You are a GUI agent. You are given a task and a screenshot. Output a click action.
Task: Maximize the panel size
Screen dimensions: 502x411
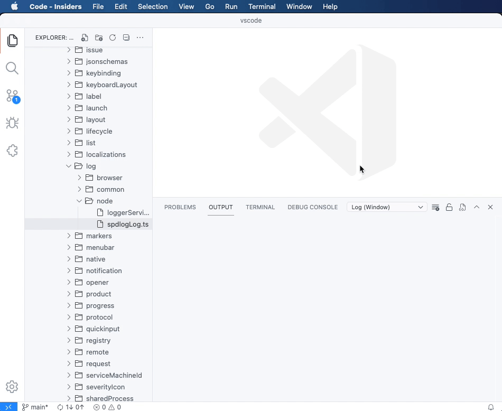click(x=477, y=207)
